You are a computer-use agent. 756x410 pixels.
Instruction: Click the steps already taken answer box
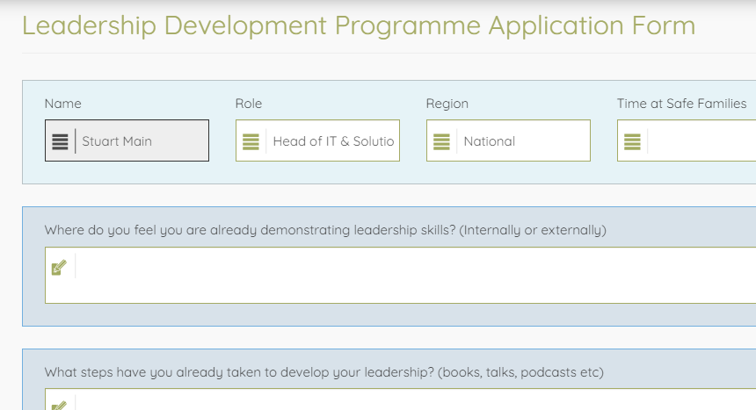(x=413, y=401)
